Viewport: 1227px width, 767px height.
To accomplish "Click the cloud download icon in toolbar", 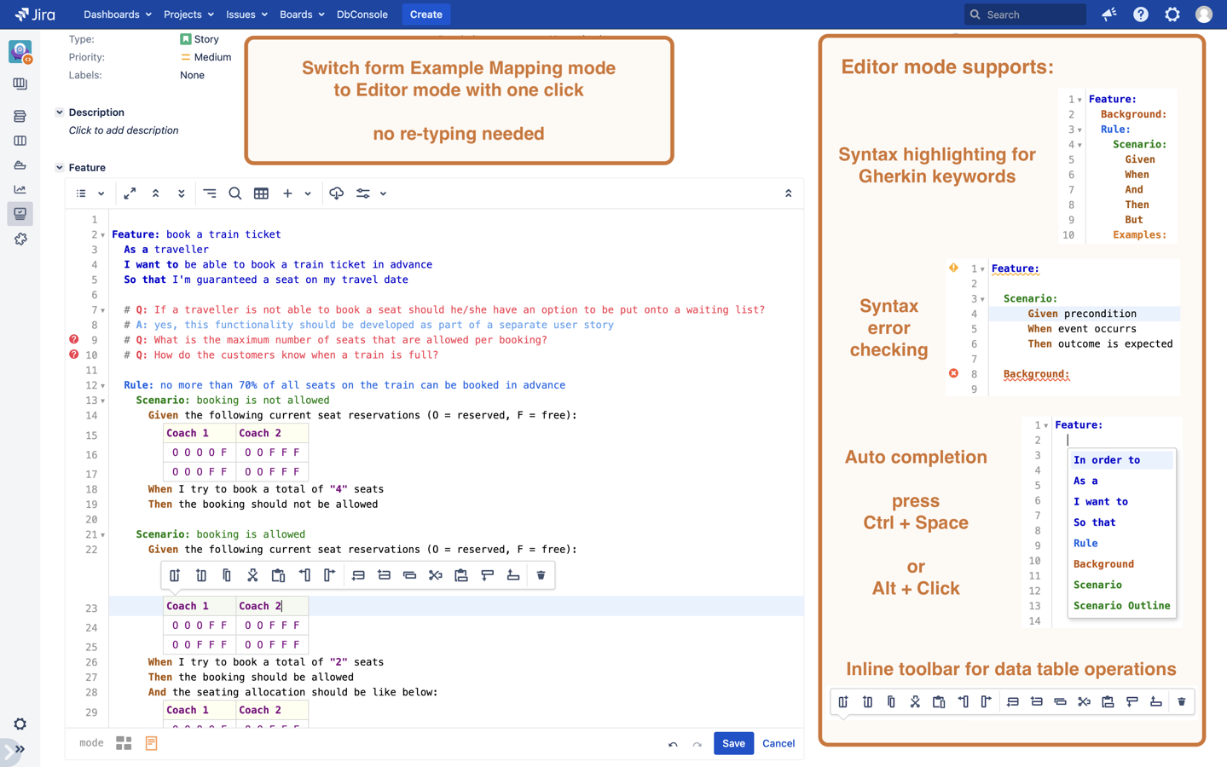I will pyautogui.click(x=337, y=193).
